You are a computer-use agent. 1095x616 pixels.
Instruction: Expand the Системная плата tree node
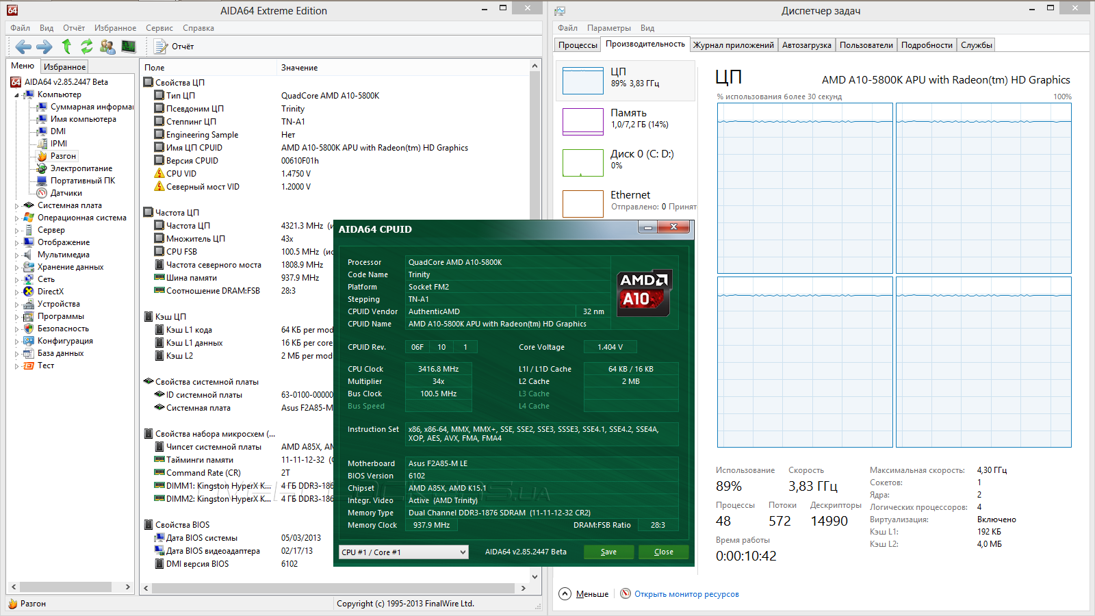pyautogui.click(x=16, y=205)
